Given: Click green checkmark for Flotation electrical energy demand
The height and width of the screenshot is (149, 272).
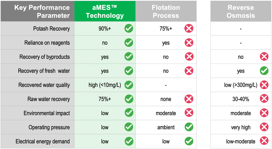Looking at the screenshot, I should click(x=189, y=141).
